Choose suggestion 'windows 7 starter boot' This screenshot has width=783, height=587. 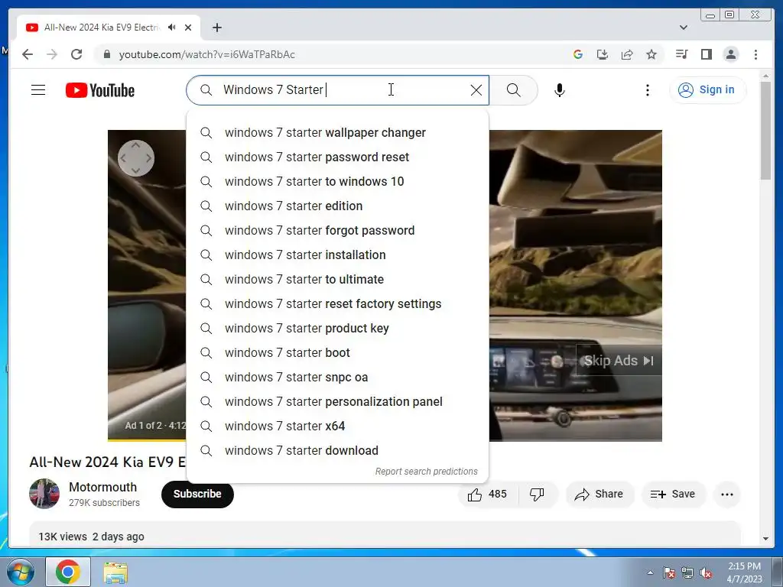pos(337,353)
